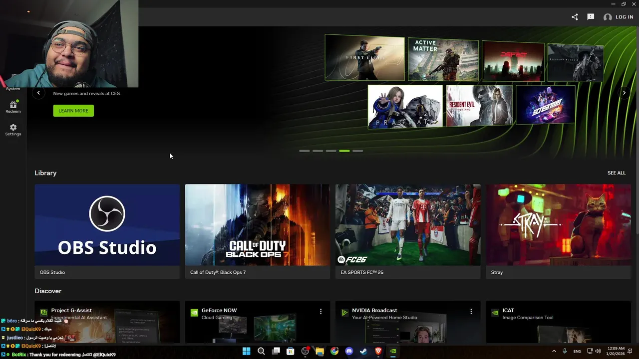
Task: Click NVIDIA app icon on taskbar
Action: click(x=393, y=351)
